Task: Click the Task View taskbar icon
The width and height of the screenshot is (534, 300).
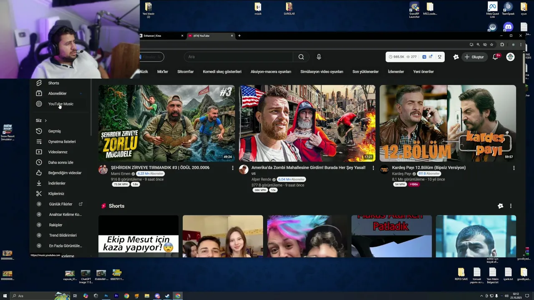Action: [75, 296]
